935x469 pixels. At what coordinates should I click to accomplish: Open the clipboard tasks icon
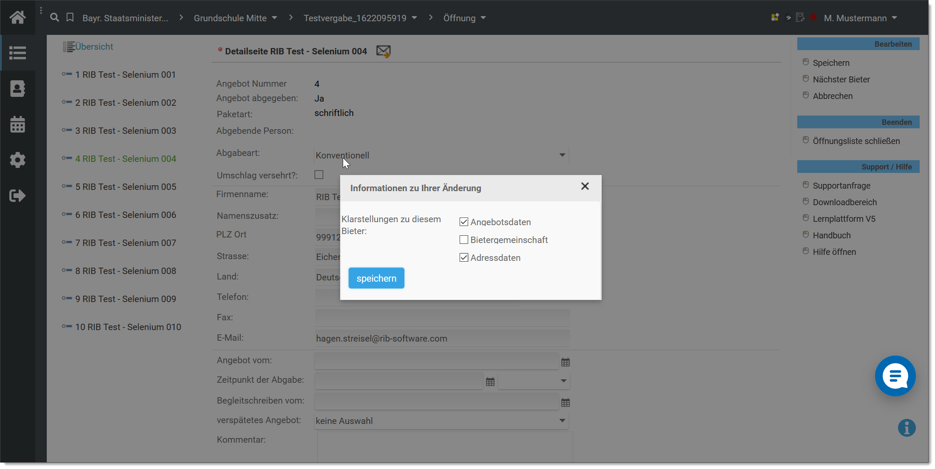pyautogui.click(x=788, y=18)
